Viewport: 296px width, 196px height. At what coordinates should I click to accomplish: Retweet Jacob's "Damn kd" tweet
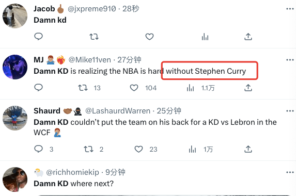click(x=94, y=37)
